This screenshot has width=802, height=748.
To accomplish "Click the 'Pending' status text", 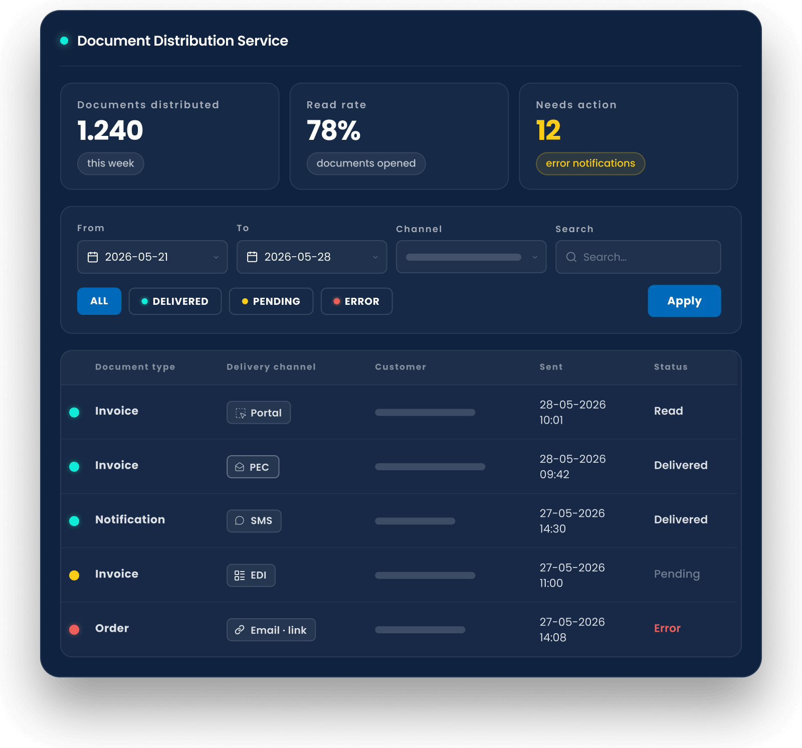I will (x=677, y=574).
